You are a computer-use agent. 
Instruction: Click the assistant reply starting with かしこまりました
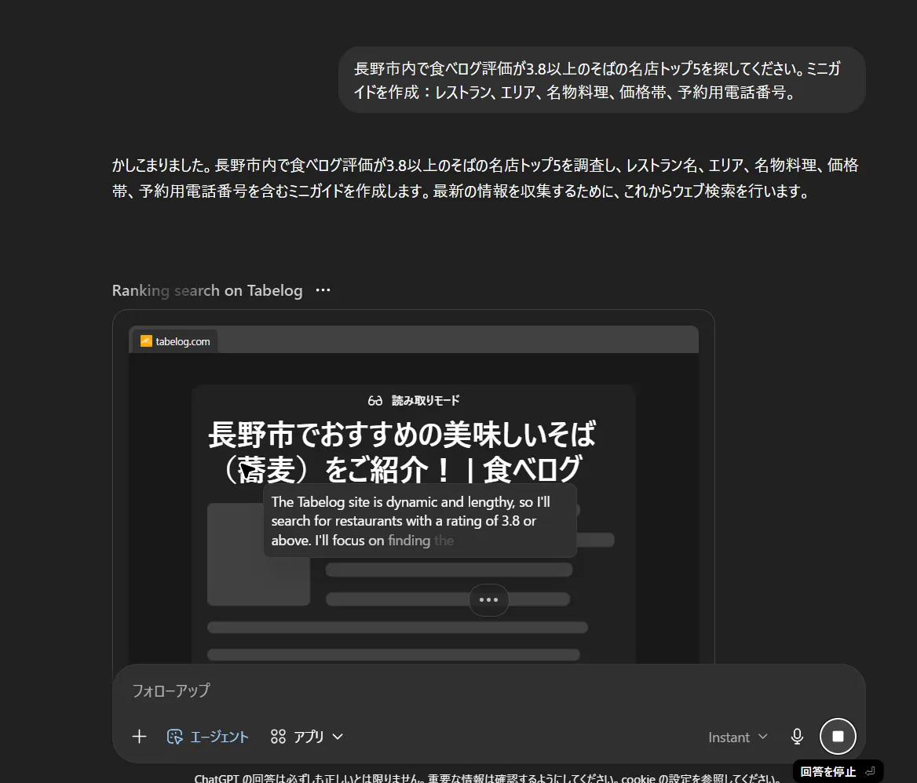tap(485, 178)
